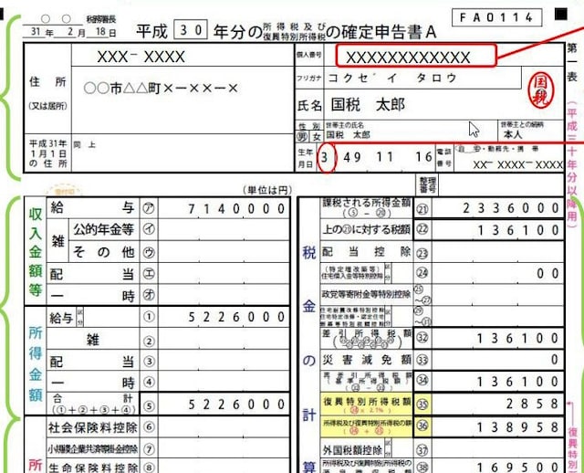Image resolution: width=584 pixels, height=473 pixels.
Task: Select the 男 gender option
Action: 302,137
